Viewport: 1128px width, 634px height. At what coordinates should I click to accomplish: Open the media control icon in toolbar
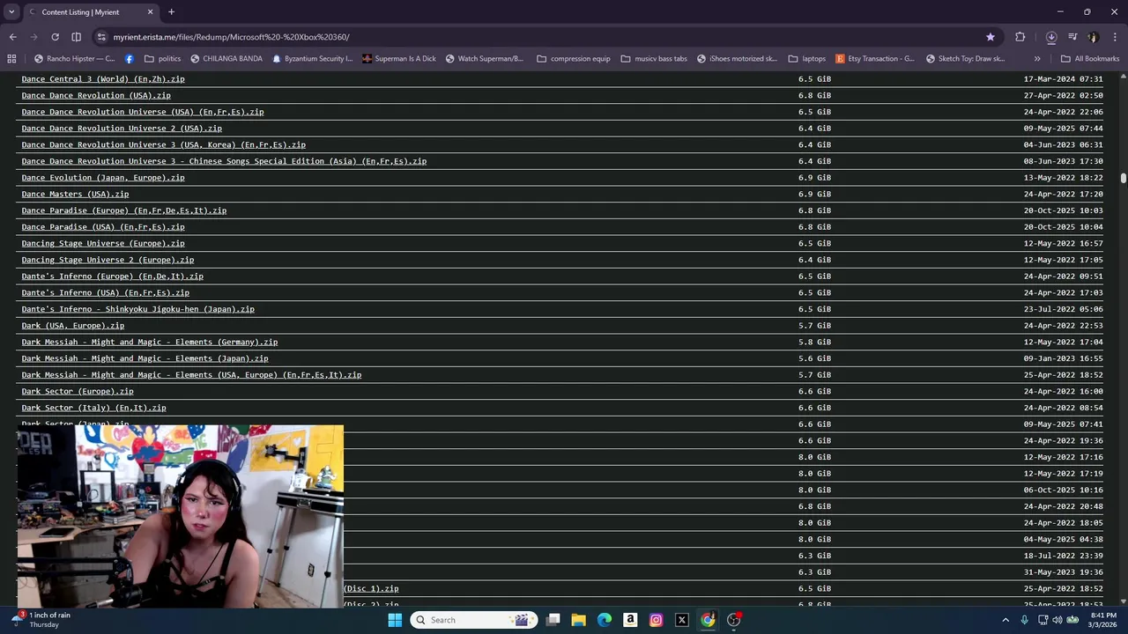(1072, 37)
